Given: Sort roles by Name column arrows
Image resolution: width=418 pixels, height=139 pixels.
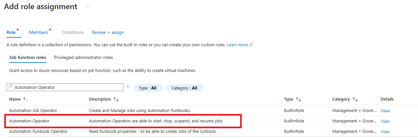Looking at the screenshot, I should [x=26, y=99].
